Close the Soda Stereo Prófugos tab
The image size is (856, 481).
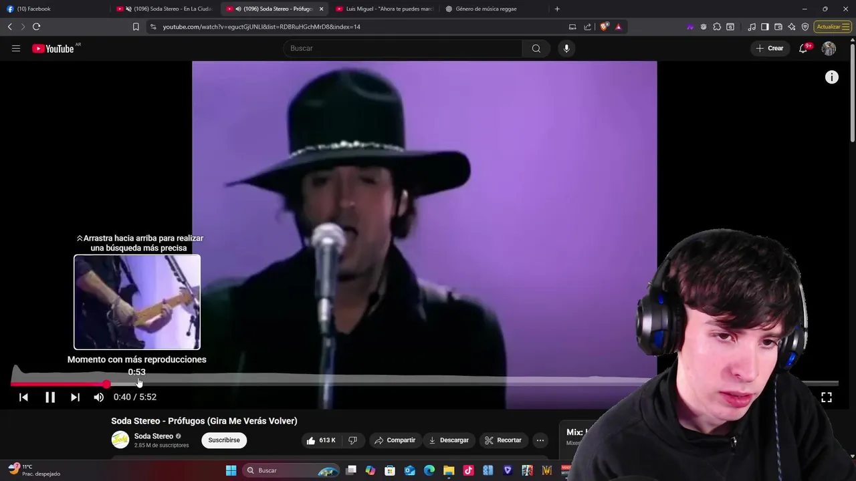pyautogui.click(x=321, y=9)
